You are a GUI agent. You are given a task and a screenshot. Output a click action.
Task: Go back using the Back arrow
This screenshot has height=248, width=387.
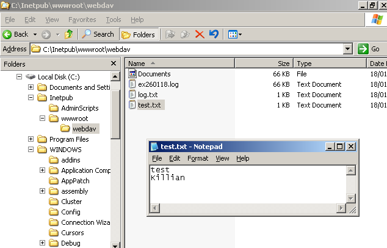pos(15,34)
